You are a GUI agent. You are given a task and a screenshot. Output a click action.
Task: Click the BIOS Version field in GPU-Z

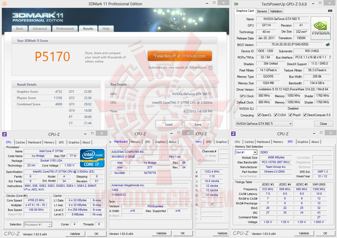290,44
